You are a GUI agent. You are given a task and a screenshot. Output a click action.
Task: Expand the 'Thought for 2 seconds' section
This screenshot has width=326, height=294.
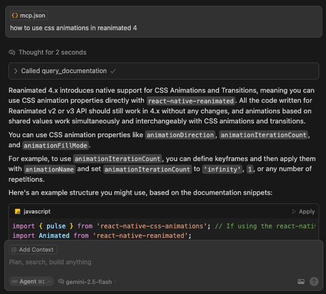click(x=52, y=52)
